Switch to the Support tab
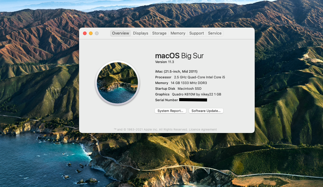Image resolution: width=323 pixels, height=187 pixels. (x=197, y=33)
